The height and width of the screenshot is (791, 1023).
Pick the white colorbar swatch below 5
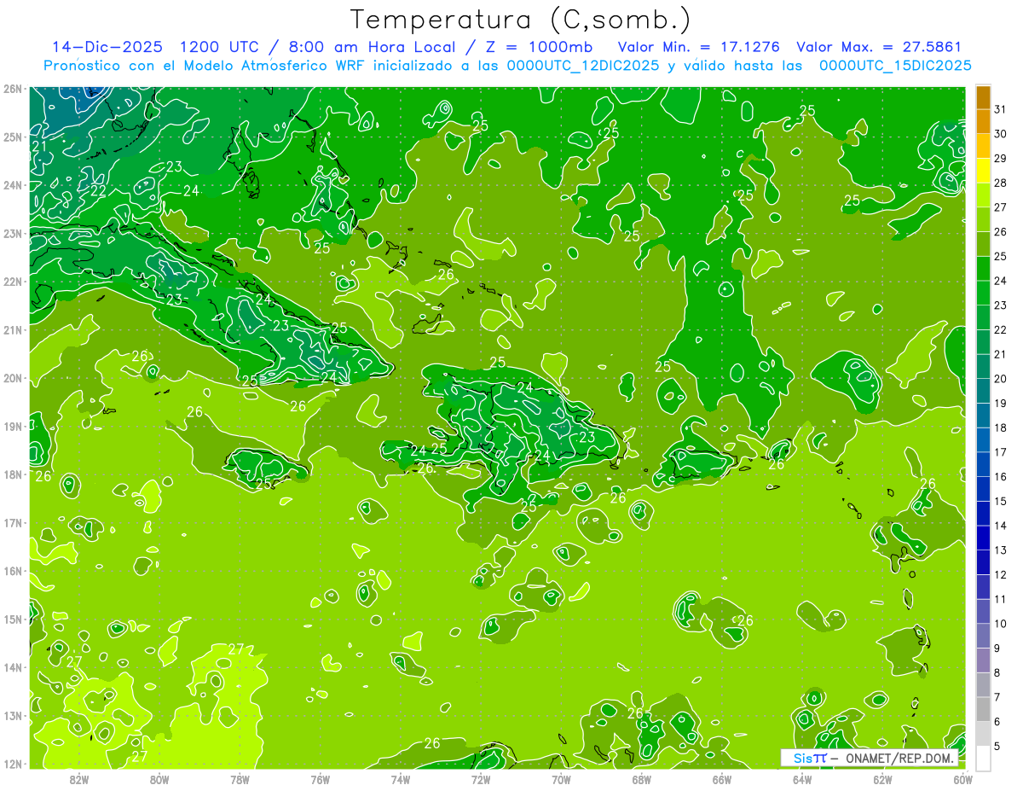coord(983,758)
